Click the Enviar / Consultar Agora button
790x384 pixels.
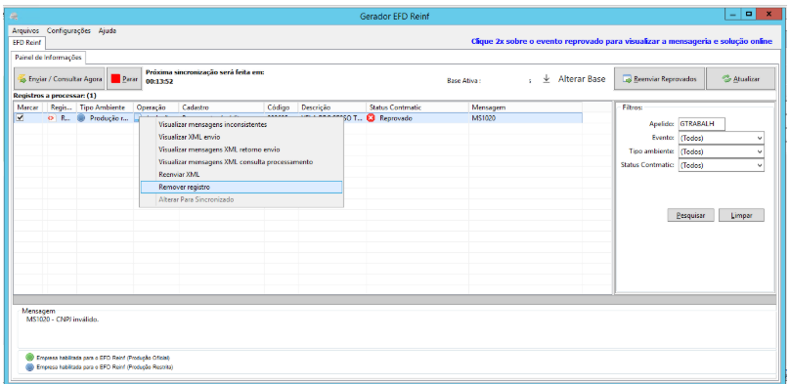pos(60,79)
